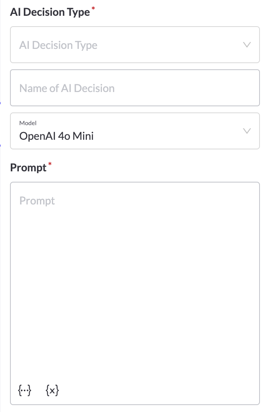Focus the Name of AI Decision field

coord(135,88)
